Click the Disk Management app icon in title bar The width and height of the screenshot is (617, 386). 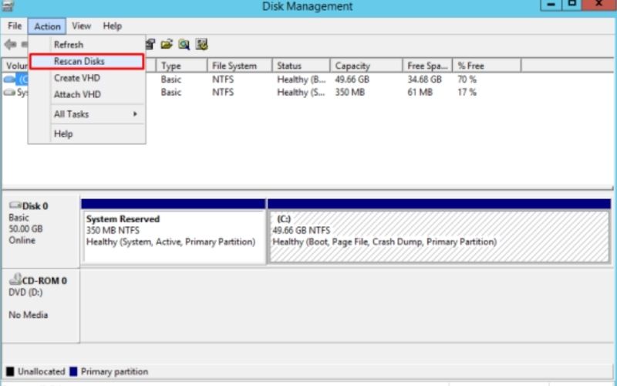pyautogui.click(x=8, y=5)
